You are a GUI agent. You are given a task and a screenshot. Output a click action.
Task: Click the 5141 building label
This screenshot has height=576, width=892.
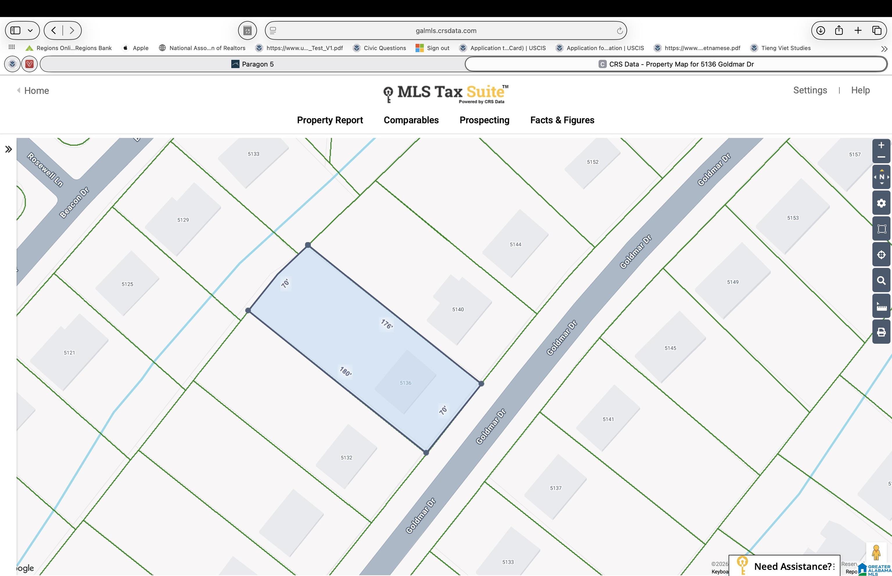(608, 419)
